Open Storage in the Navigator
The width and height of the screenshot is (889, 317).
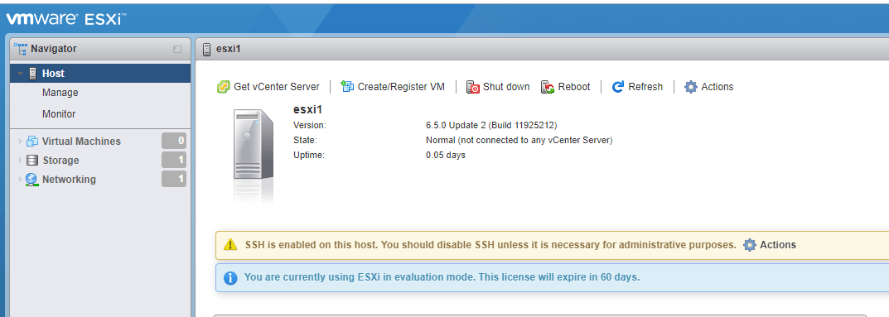click(60, 161)
